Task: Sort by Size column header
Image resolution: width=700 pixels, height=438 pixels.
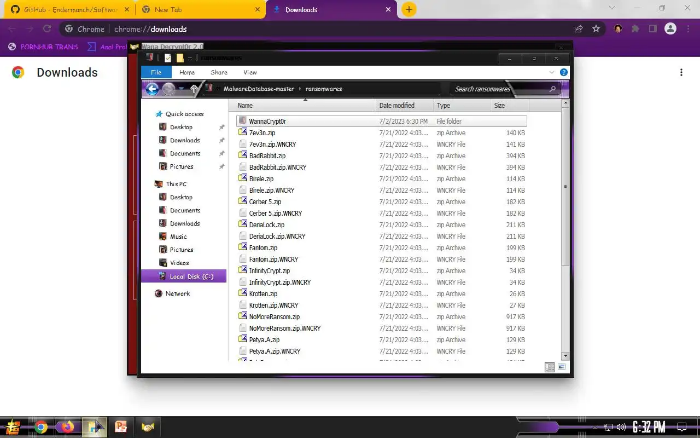Action: click(x=510, y=106)
